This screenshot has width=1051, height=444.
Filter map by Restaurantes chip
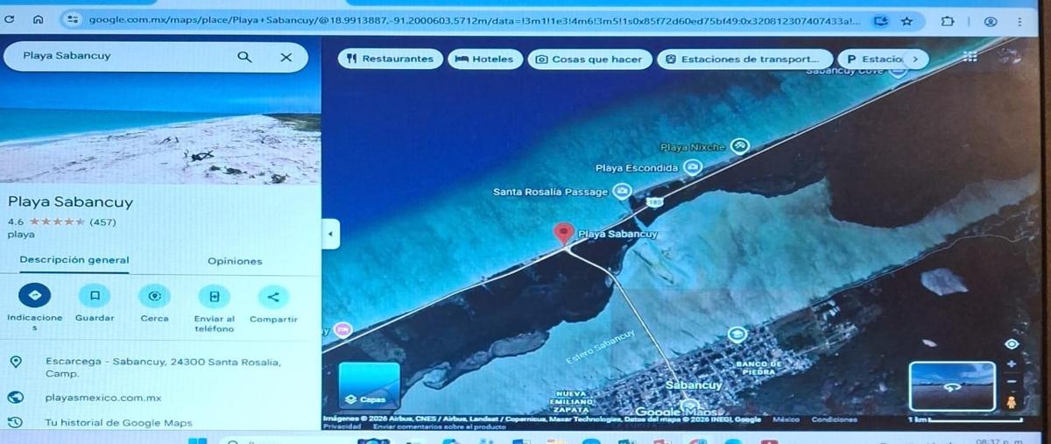[x=391, y=59]
